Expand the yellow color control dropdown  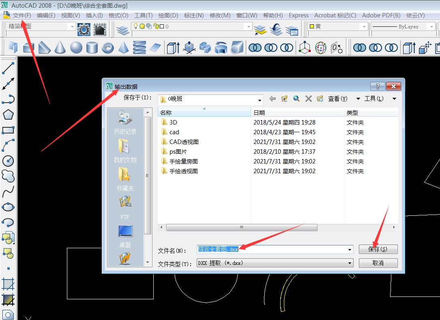click(364, 26)
